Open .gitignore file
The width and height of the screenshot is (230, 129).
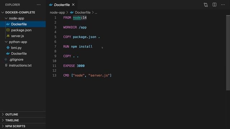tap(23, 59)
